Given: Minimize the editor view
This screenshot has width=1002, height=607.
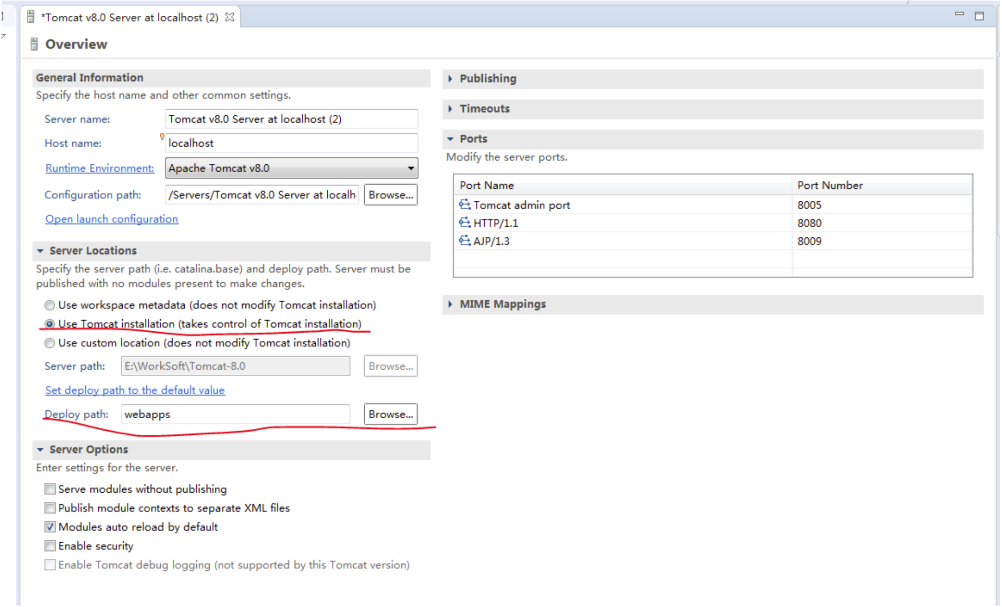Looking at the screenshot, I should click(x=959, y=15).
